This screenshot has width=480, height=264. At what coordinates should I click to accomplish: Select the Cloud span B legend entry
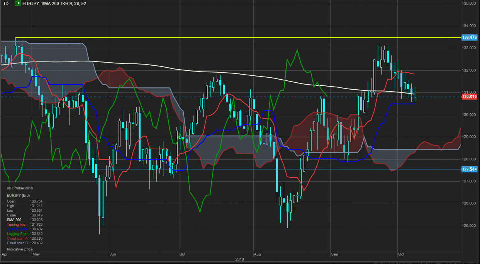[17, 243]
